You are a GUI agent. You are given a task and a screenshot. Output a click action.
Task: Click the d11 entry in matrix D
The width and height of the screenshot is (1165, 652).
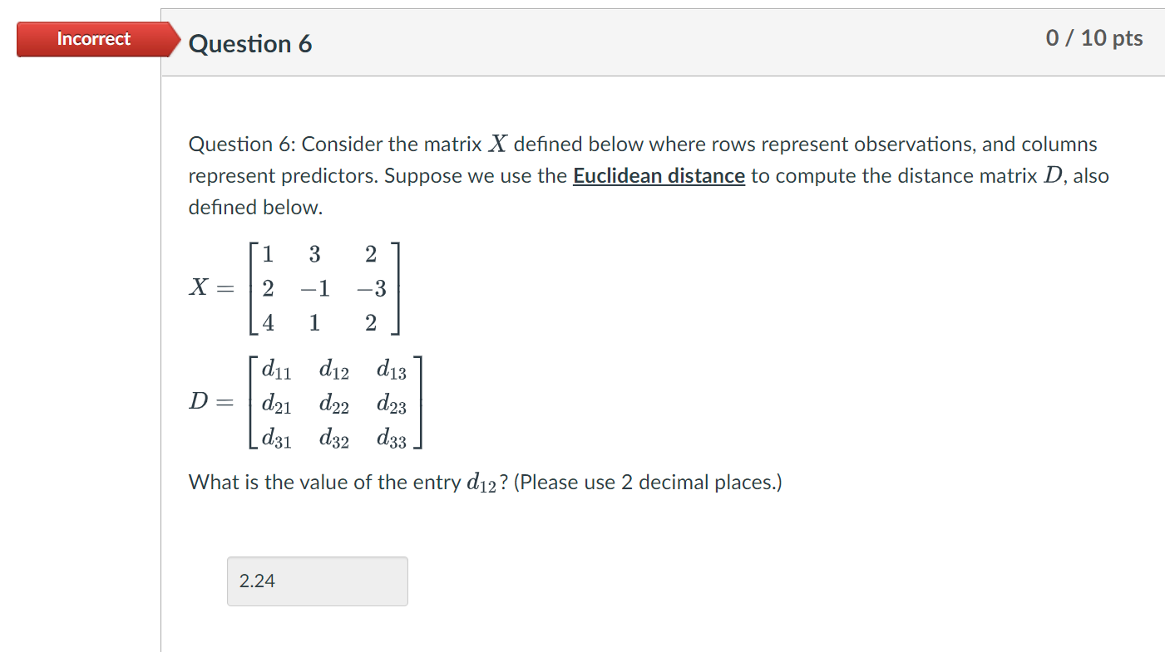274,370
